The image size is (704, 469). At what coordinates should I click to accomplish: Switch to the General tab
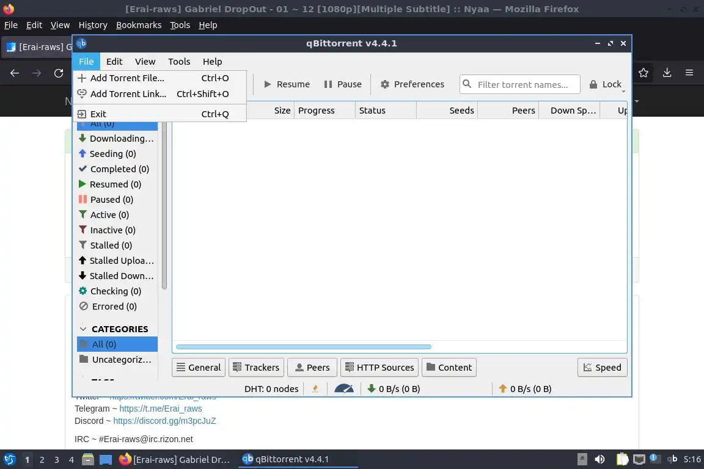click(199, 368)
